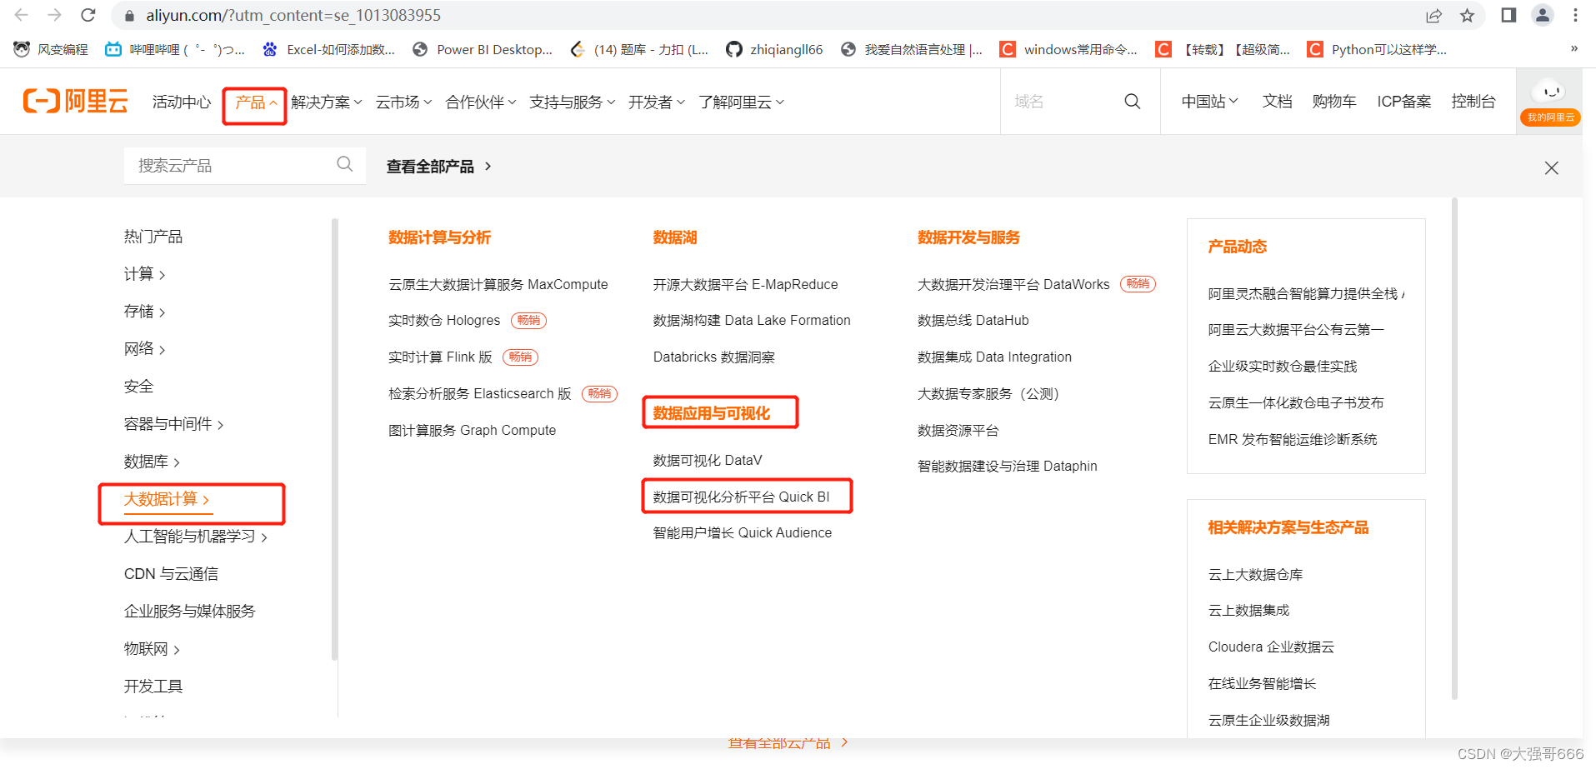Reload the page with refresh icon
This screenshot has height=769, width=1596.
tap(88, 15)
